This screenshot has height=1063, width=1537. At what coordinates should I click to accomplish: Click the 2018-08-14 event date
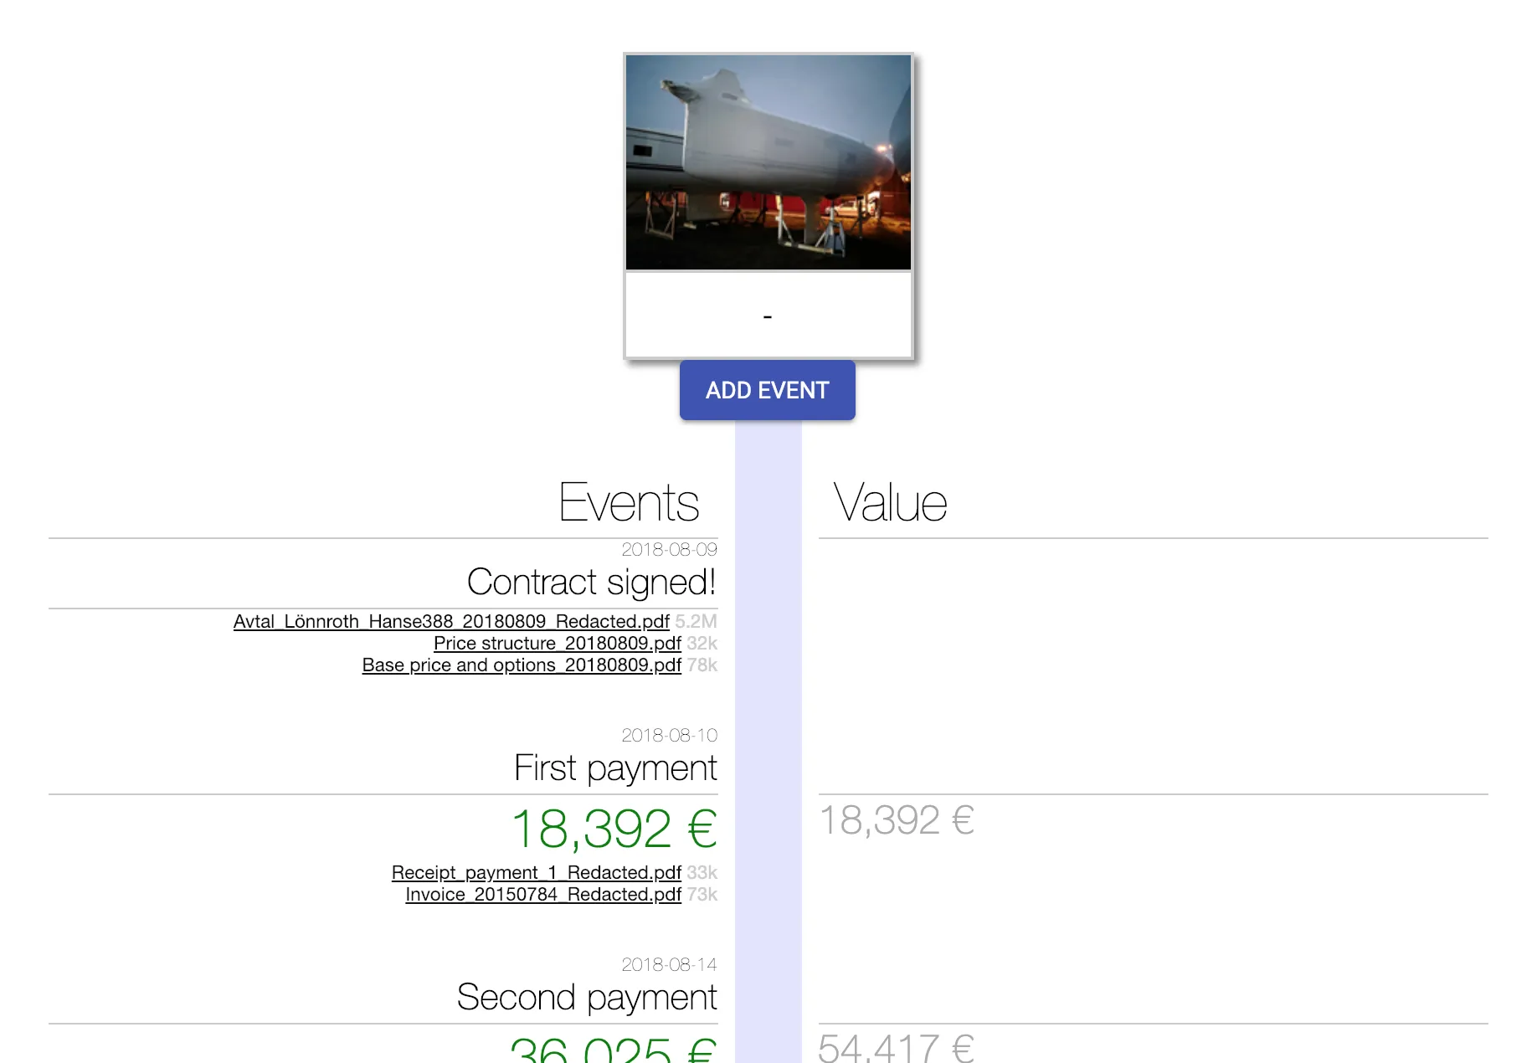pos(669,965)
